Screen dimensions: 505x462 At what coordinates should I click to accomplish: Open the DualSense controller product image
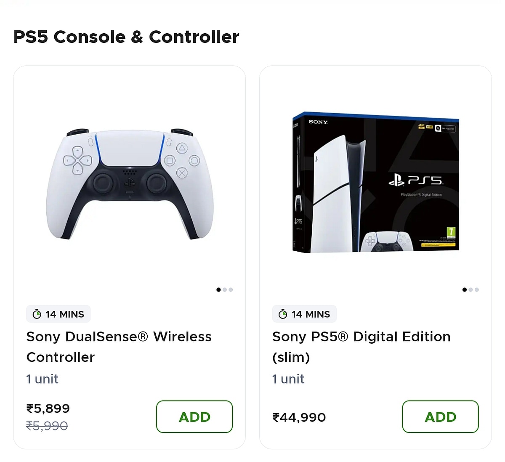pos(130,184)
